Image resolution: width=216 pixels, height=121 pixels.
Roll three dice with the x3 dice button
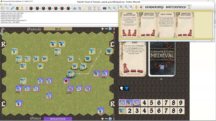tap(44, 8)
